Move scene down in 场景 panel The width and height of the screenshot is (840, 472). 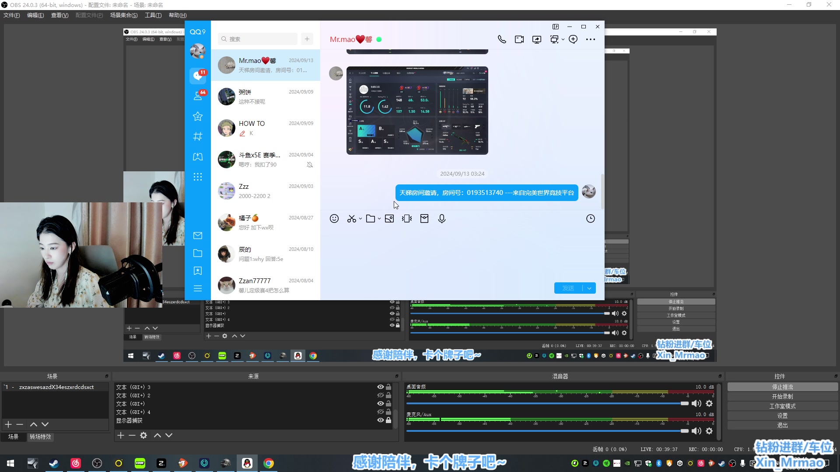[x=45, y=424]
